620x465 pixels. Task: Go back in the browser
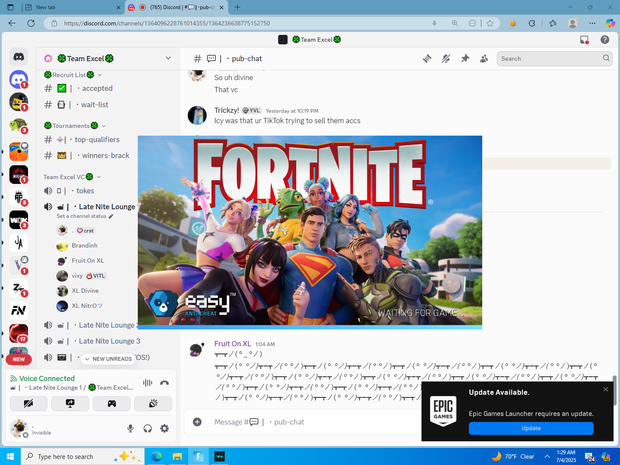[12, 23]
